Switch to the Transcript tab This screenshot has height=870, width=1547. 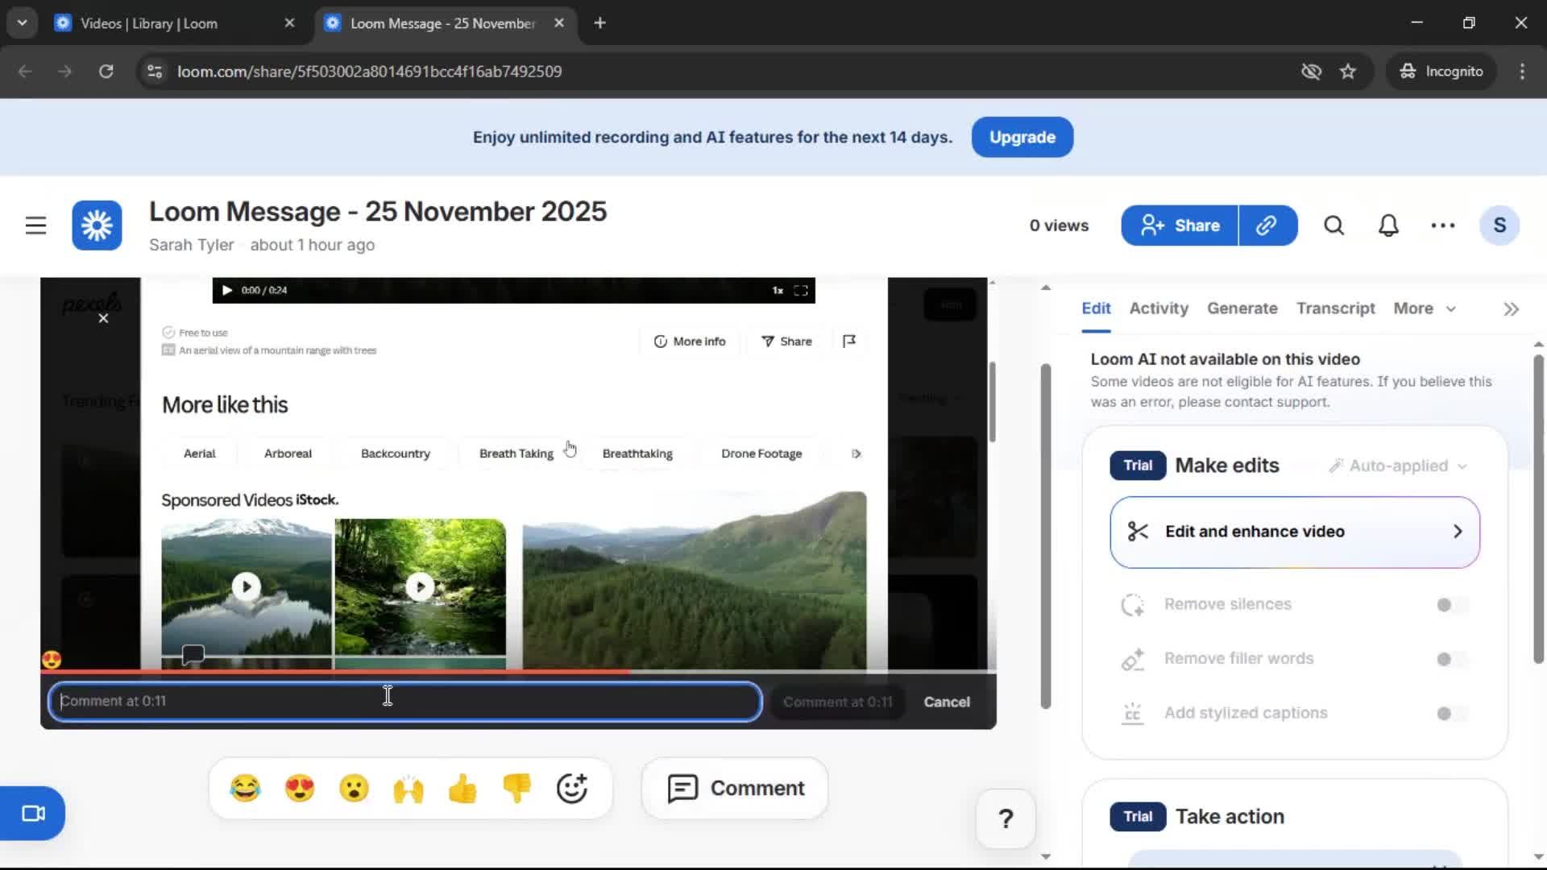click(x=1335, y=309)
